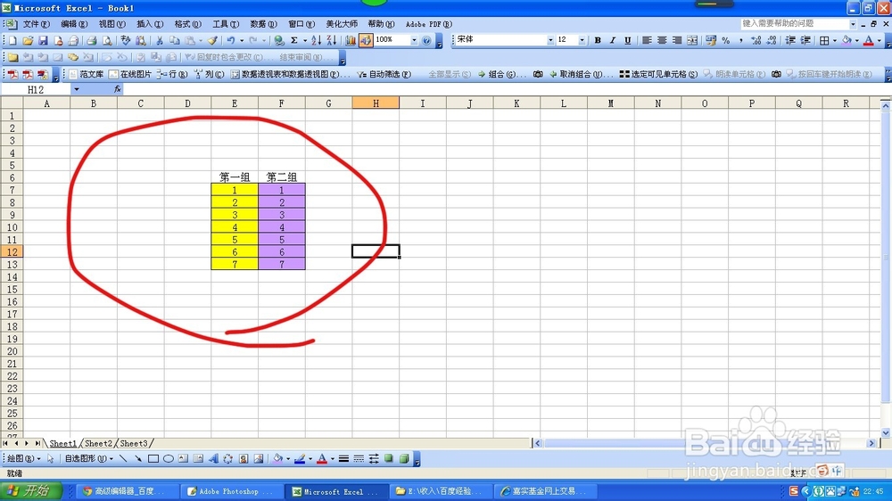Apply comma style to the cell
Image resolution: width=892 pixels, height=501 pixels.
[x=740, y=40]
